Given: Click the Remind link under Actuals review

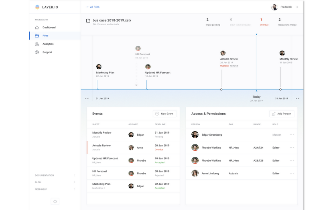Looking at the screenshot, I should click(234, 66).
